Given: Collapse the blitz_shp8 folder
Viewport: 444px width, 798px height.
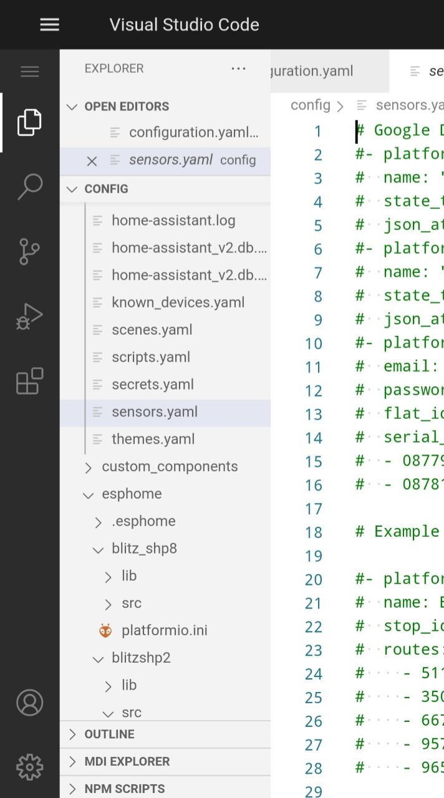Looking at the screenshot, I should pyautogui.click(x=99, y=549).
